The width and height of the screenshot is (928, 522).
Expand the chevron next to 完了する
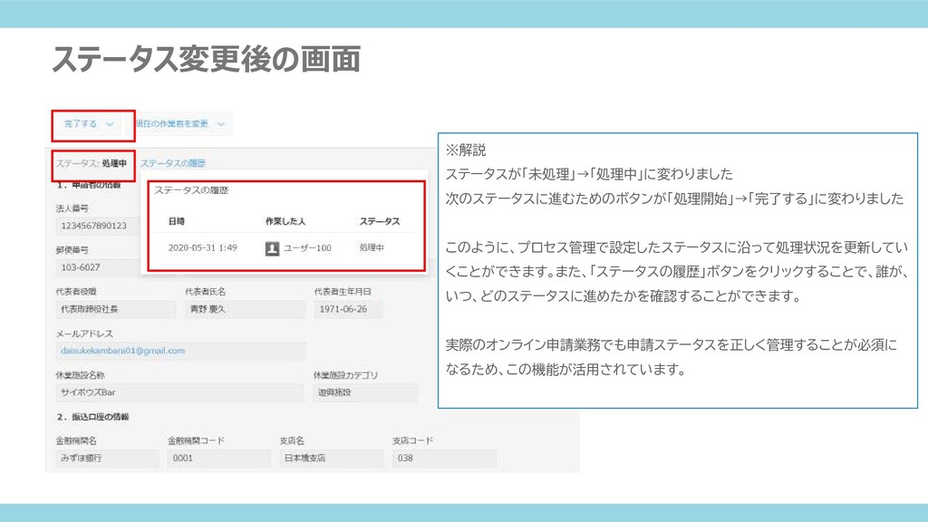[110, 124]
